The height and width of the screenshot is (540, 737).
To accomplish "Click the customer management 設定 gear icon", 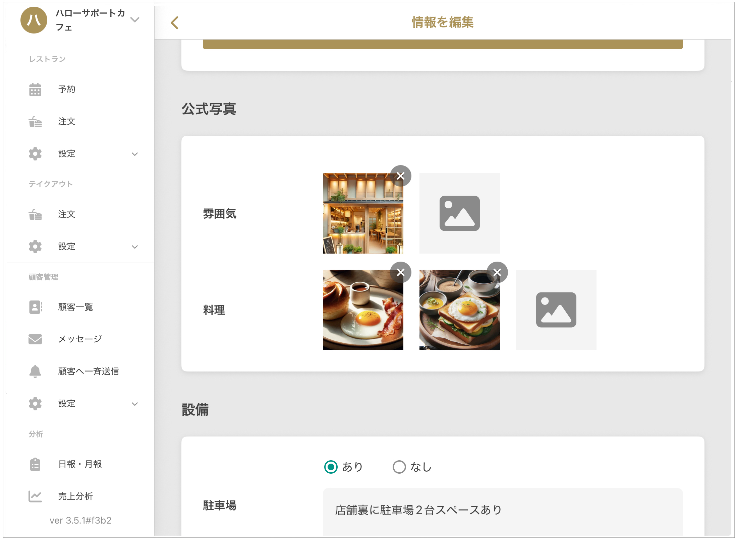I will (35, 404).
